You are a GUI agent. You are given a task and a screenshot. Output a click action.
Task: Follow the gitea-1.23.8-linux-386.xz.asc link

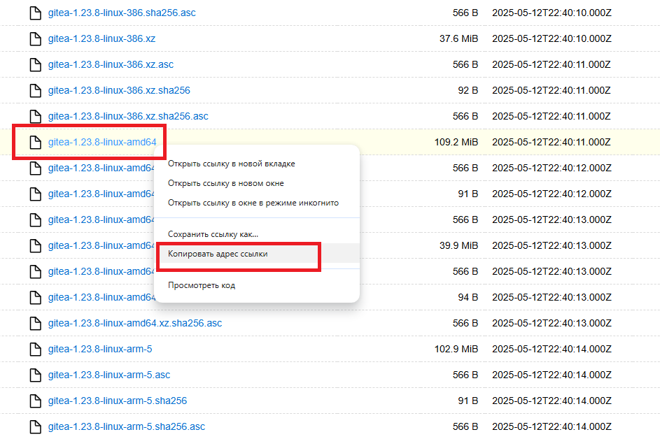click(x=111, y=65)
